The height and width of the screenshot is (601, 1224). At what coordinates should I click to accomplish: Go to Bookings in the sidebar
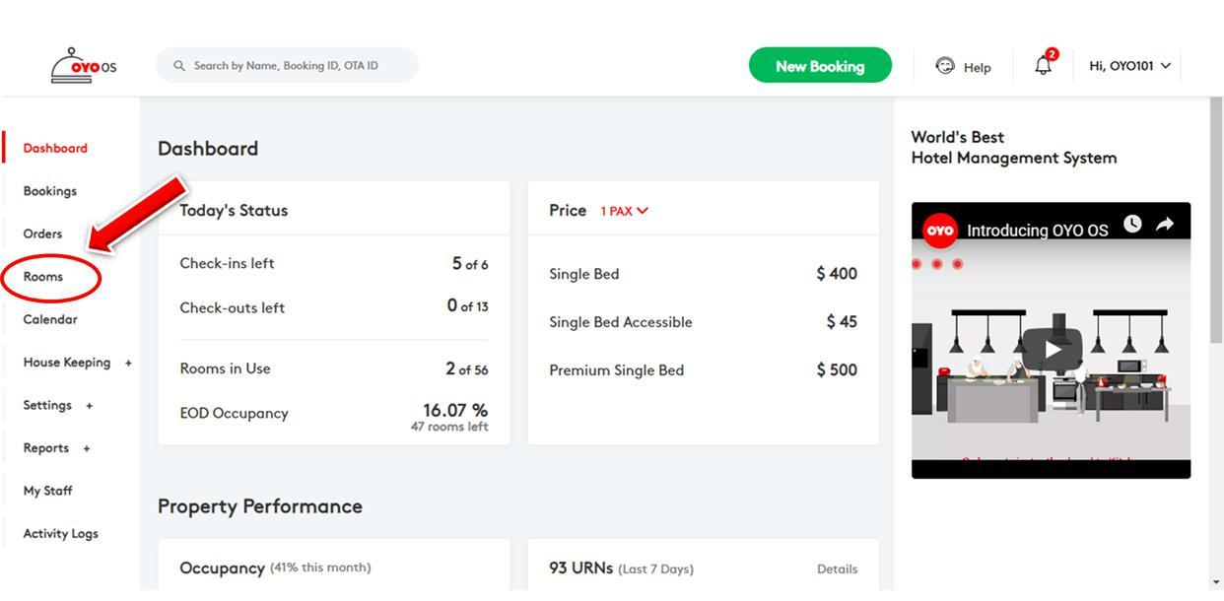point(49,191)
